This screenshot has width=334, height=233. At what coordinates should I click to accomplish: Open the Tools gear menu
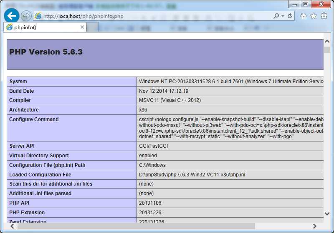click(324, 16)
